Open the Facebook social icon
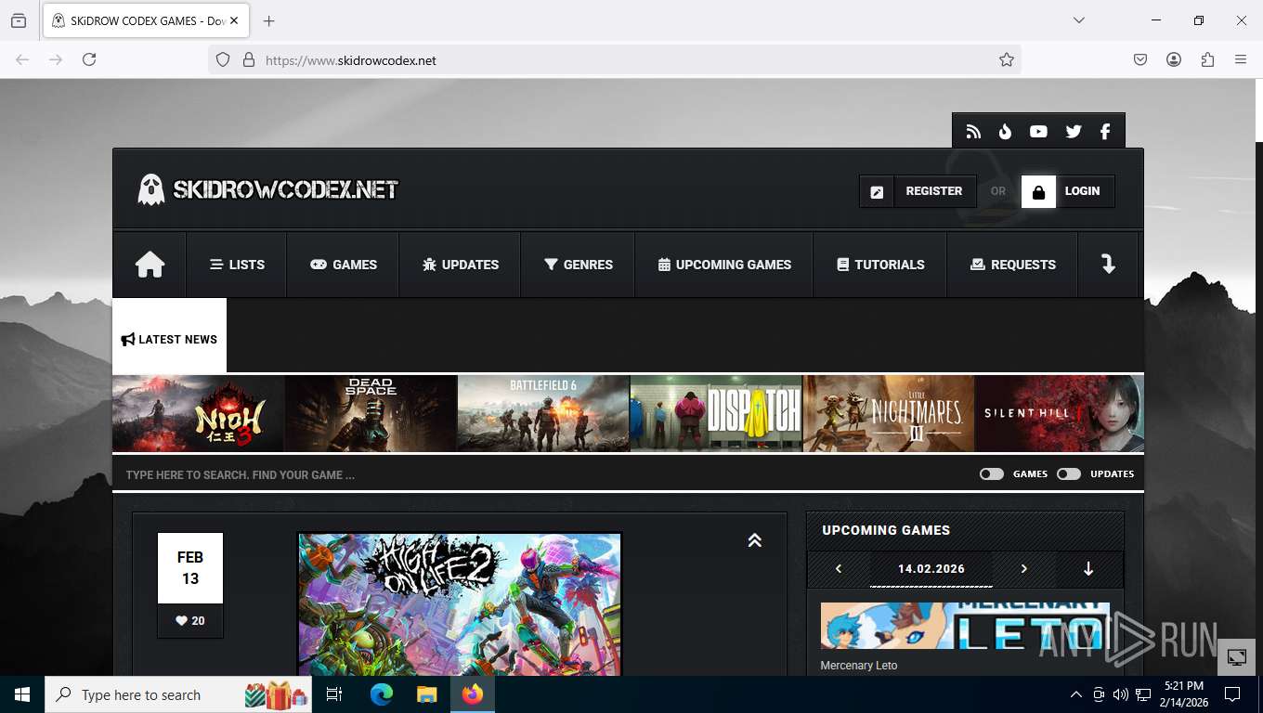This screenshot has height=713, width=1263. (1105, 132)
